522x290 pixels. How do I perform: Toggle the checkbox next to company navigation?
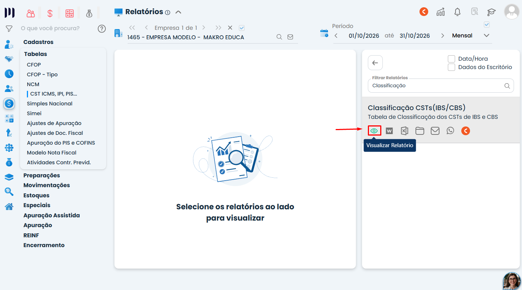coord(242,28)
